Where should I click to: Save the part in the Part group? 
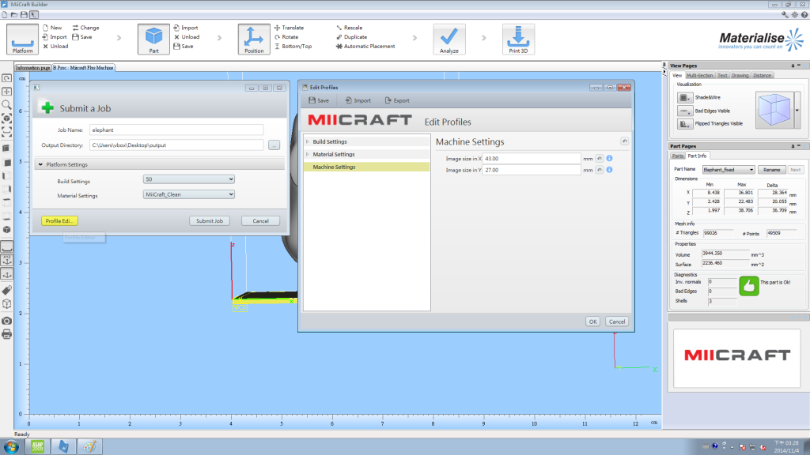pos(184,47)
